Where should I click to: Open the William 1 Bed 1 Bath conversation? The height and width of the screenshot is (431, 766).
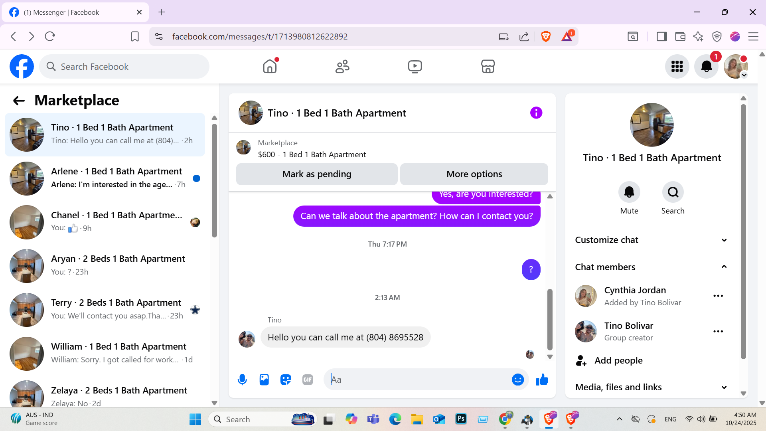pyautogui.click(x=105, y=354)
